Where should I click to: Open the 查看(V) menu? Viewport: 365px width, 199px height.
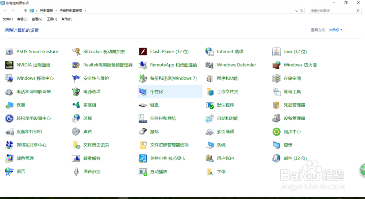coord(37,19)
